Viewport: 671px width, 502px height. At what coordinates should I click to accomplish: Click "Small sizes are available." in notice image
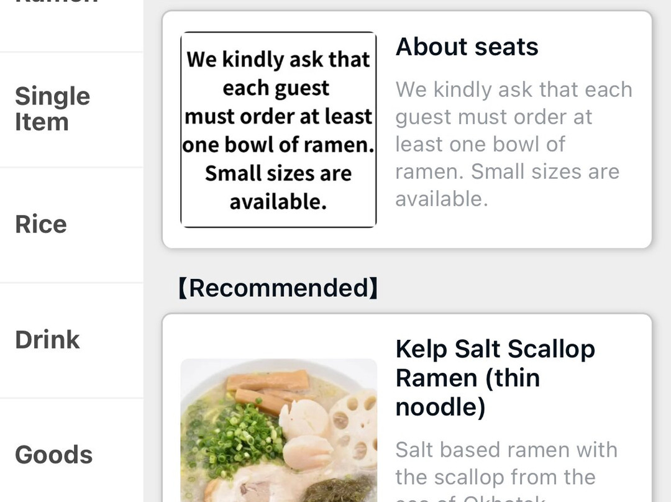[278, 187]
